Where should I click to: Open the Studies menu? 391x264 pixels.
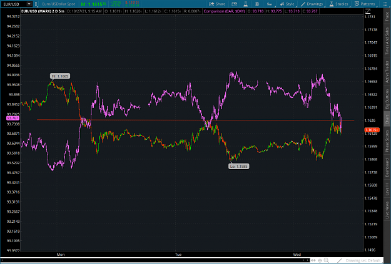[338, 4]
